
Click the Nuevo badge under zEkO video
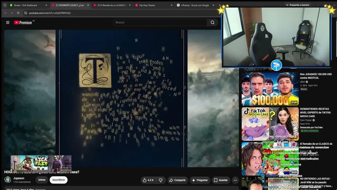304,89
